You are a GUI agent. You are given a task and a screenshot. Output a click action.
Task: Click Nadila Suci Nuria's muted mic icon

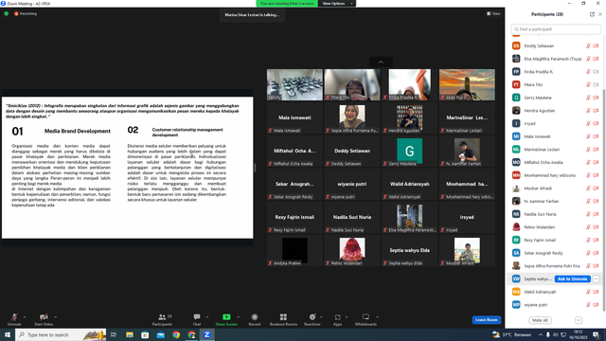pyautogui.click(x=588, y=214)
